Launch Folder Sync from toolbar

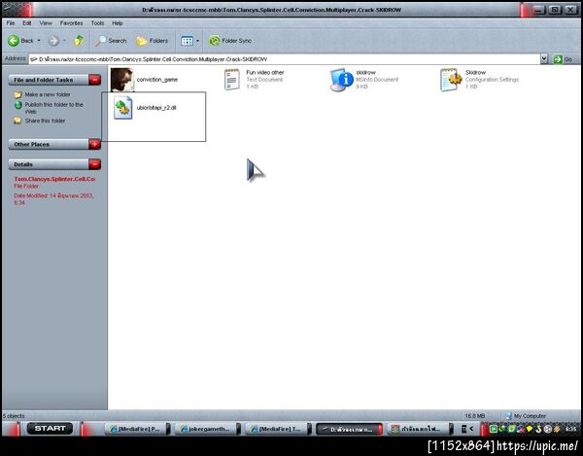(230, 41)
